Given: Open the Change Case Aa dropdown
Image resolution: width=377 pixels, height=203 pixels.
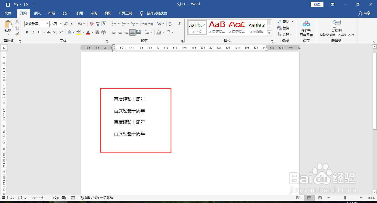Looking at the screenshot, I should click(81, 24).
